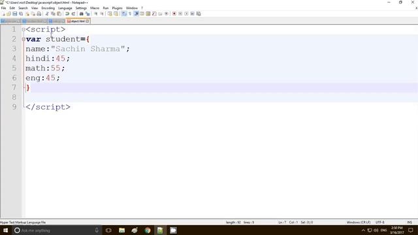Image resolution: width=418 pixels, height=235 pixels.
Task: Open the Encoding menu
Action: coord(48,8)
